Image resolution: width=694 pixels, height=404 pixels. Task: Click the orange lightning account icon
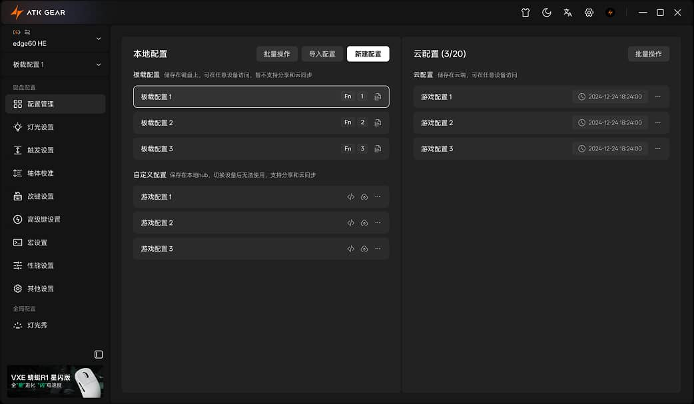point(610,13)
